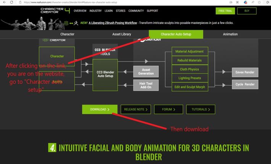Go back using the browser back arrow
The image size is (271, 164).
click(x=4, y=2)
